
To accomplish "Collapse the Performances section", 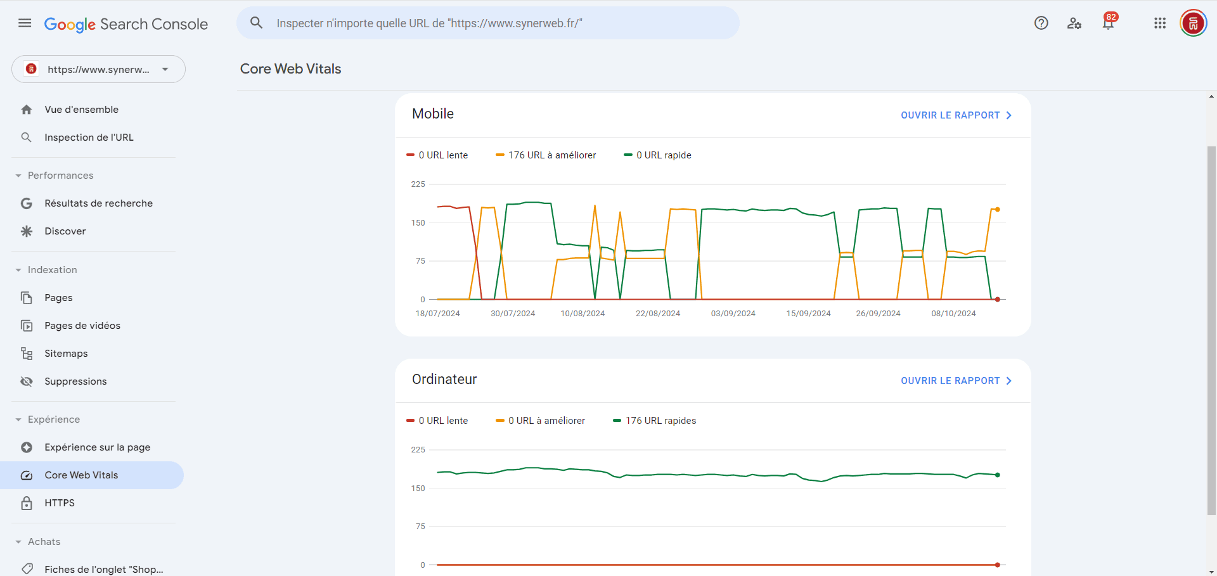I will click(x=18, y=176).
